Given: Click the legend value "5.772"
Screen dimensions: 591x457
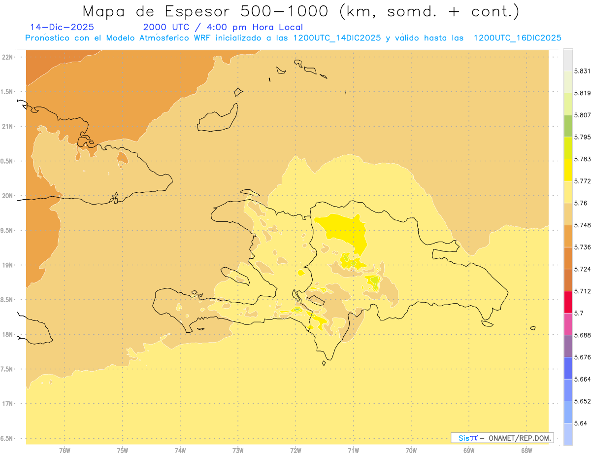Looking at the screenshot, I should 583,181.
